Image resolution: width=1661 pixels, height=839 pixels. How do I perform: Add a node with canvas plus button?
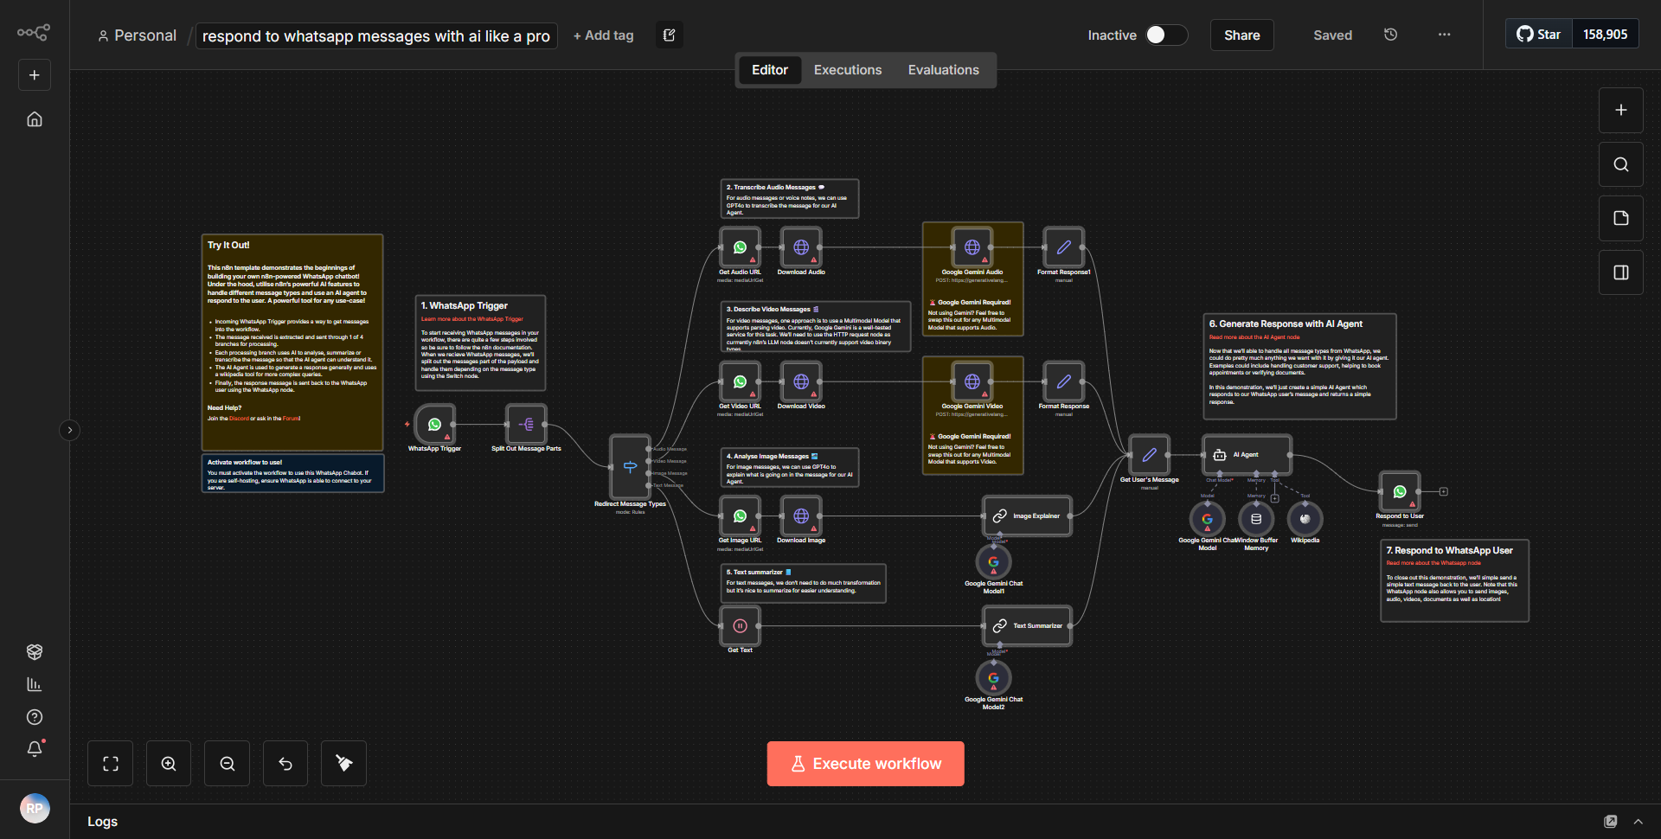coord(1621,110)
